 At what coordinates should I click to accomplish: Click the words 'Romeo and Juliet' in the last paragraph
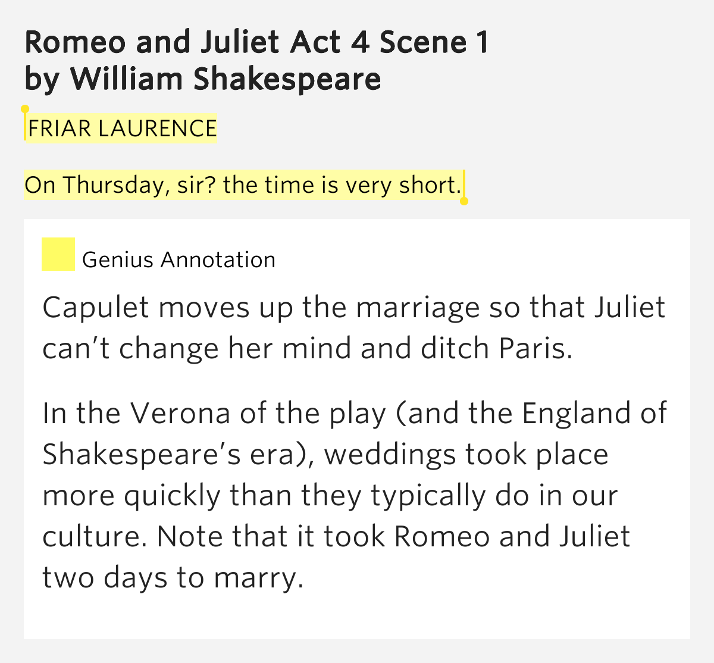click(512, 537)
